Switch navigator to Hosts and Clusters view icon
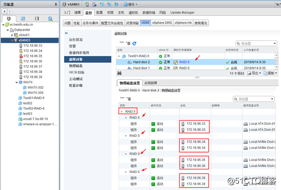The image size is (281, 190). click(x=9, y=18)
